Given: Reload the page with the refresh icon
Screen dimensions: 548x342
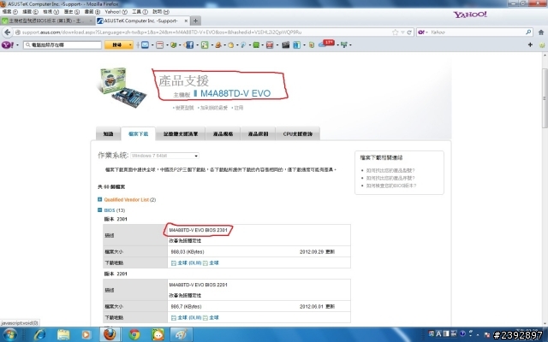Looking at the screenshot, I should tap(409, 32).
